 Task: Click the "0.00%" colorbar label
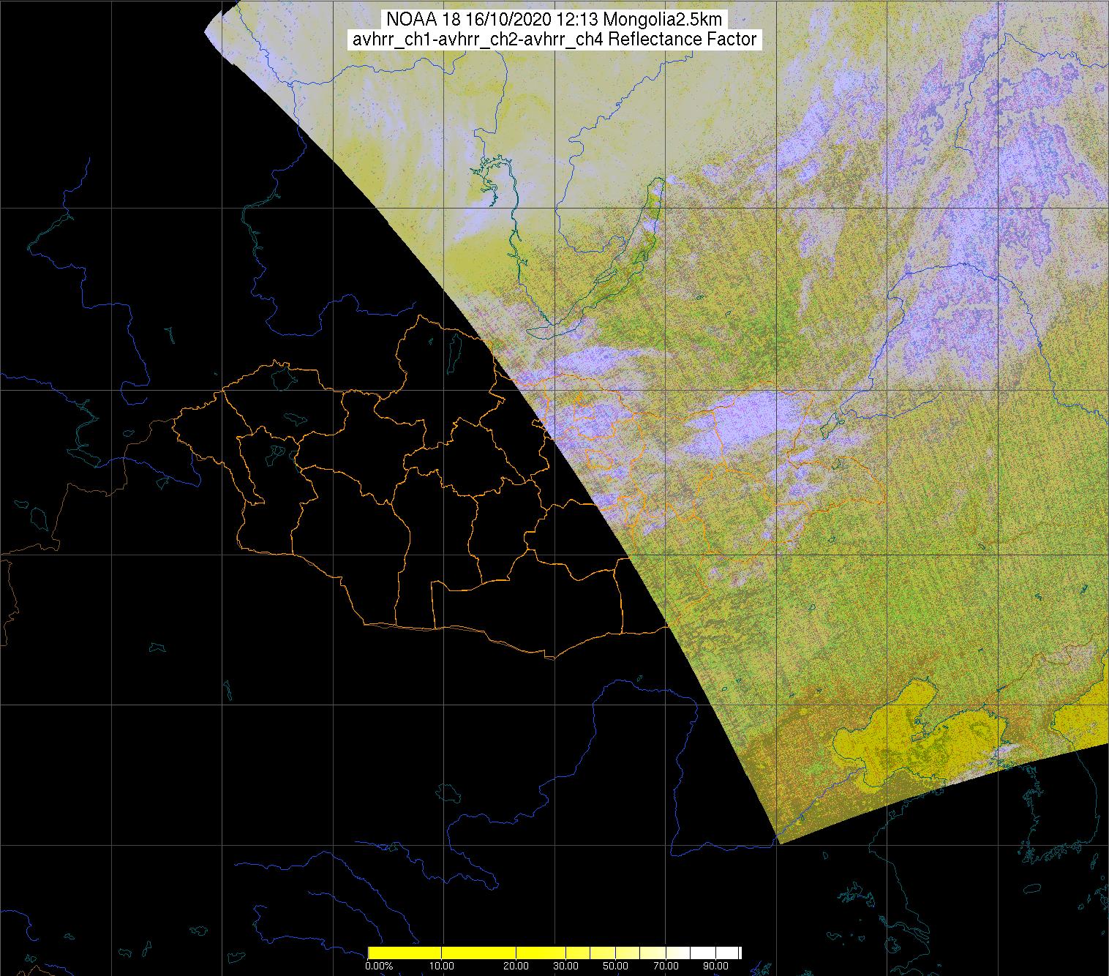[378, 966]
